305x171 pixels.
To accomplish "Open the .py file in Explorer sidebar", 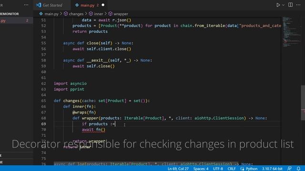I will coord(17,21).
